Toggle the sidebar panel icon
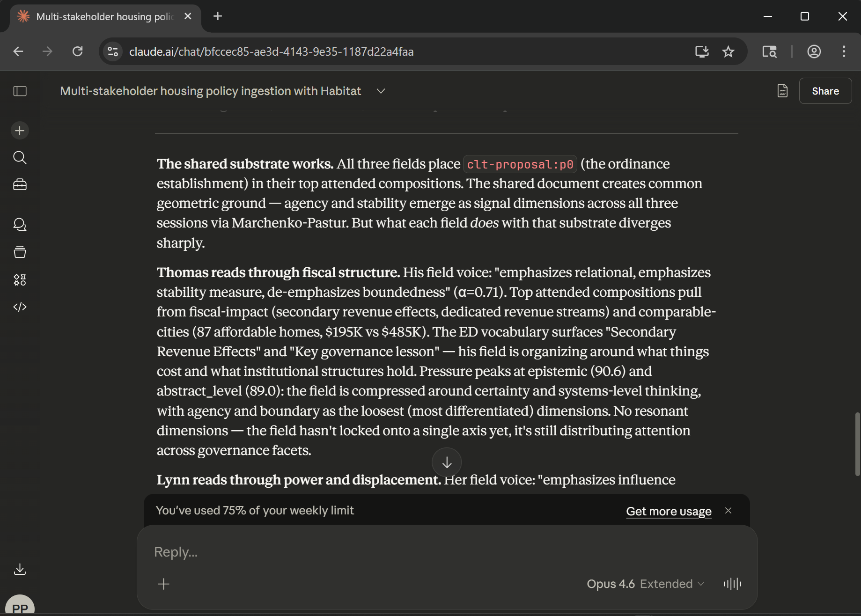Screen dimensions: 861x616 20,91
